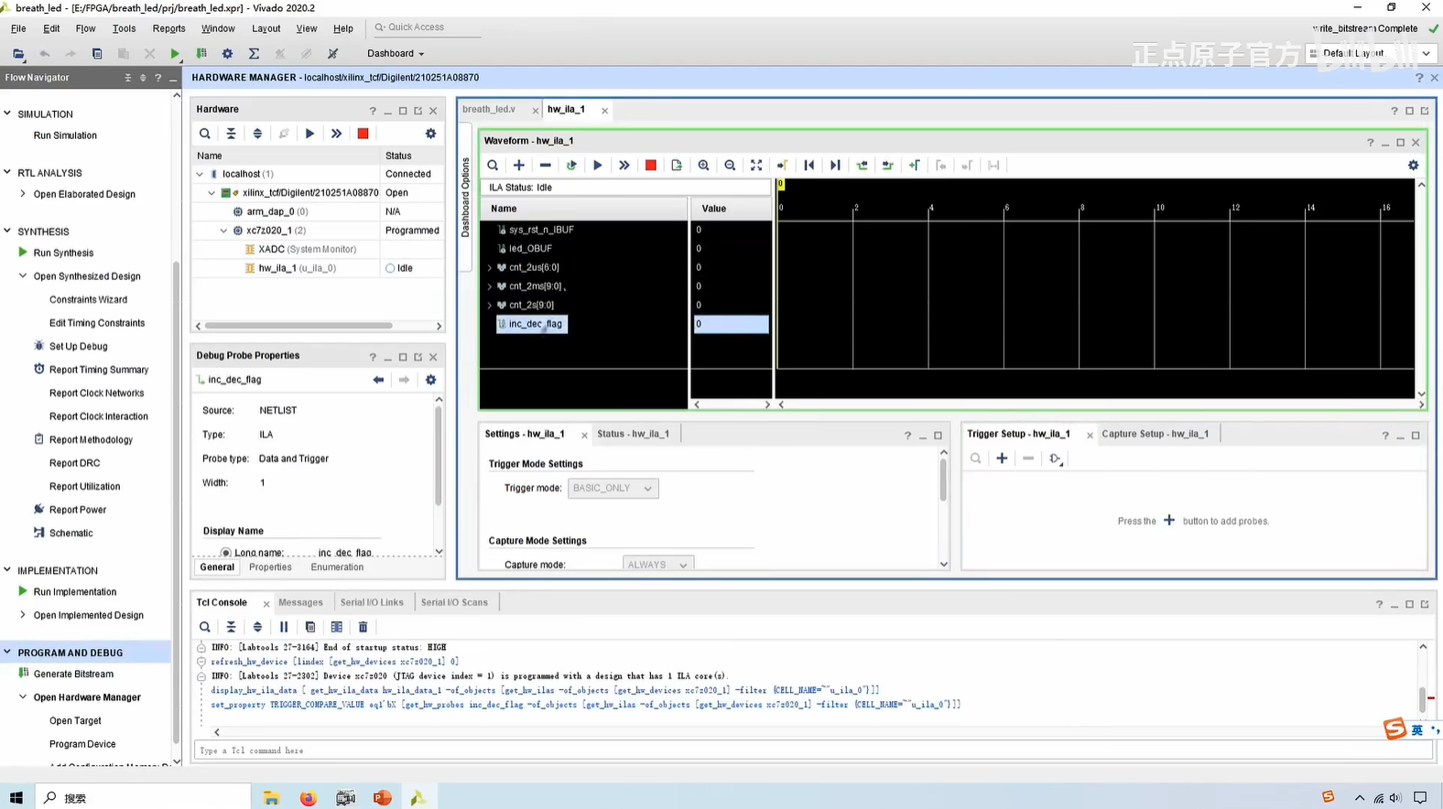Expand cnt_2s[9:0] signal in waveform
The height and width of the screenshot is (809, 1443).
point(490,306)
